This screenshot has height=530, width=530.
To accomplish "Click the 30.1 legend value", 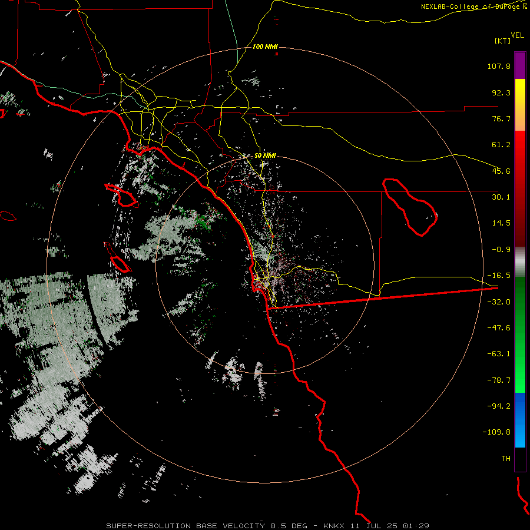I will tap(501, 197).
